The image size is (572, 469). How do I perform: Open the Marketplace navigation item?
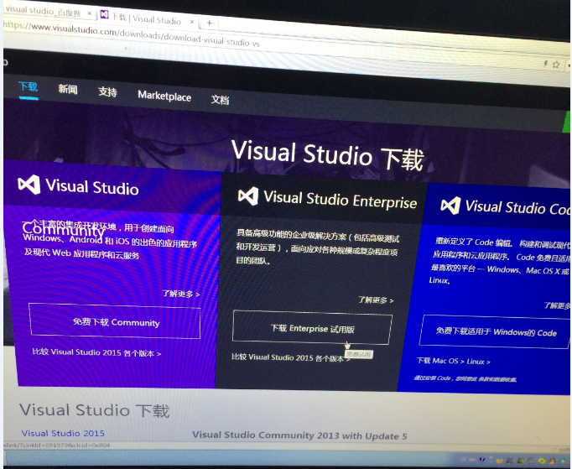pos(164,96)
